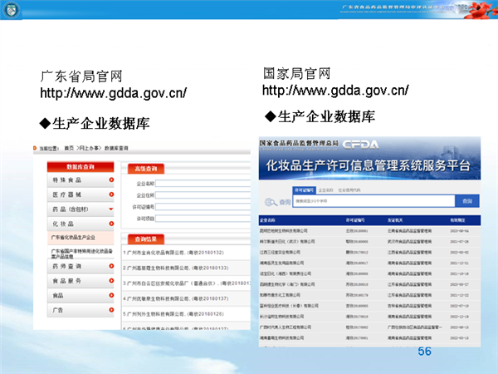Switch to the 企业名称 search tab
Screen dimensions: 498x374
pyautogui.click(x=325, y=189)
